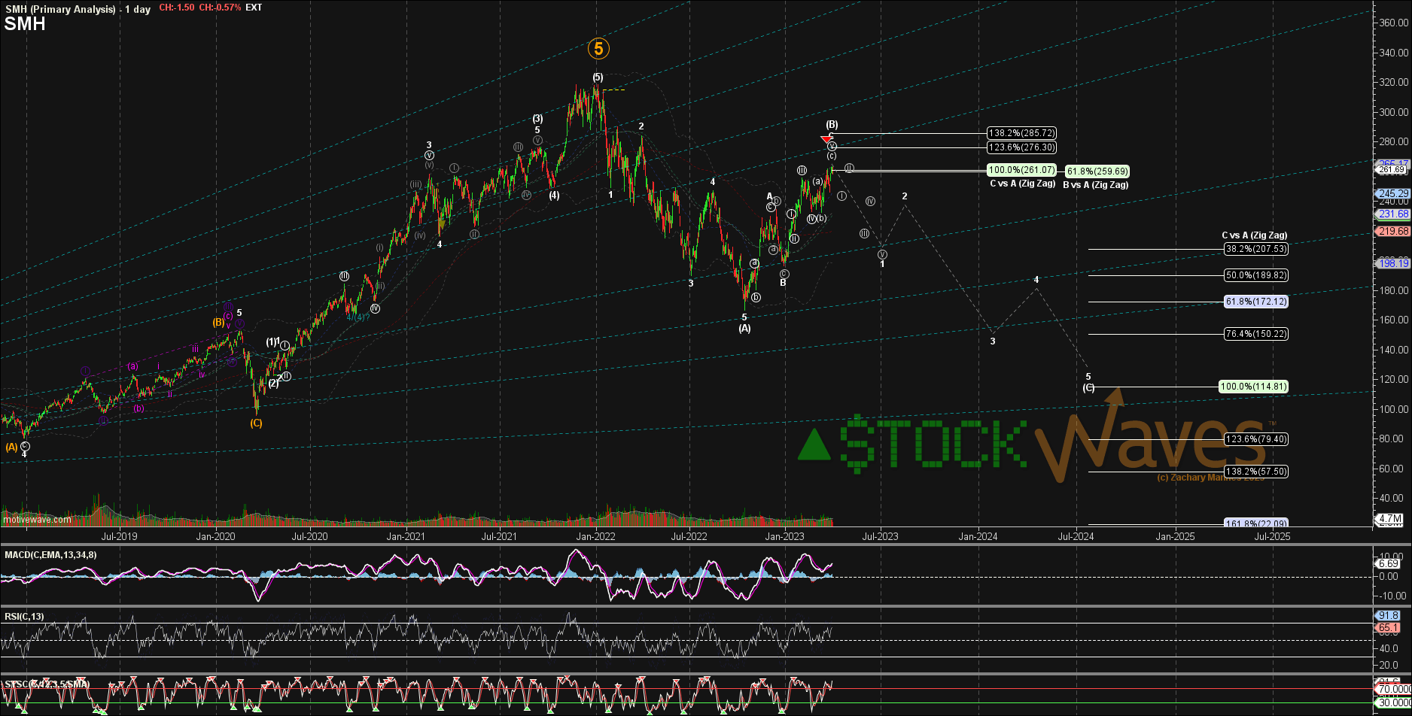Open the RSI(C,13) indicator title
1412x716 pixels.
click(x=24, y=617)
